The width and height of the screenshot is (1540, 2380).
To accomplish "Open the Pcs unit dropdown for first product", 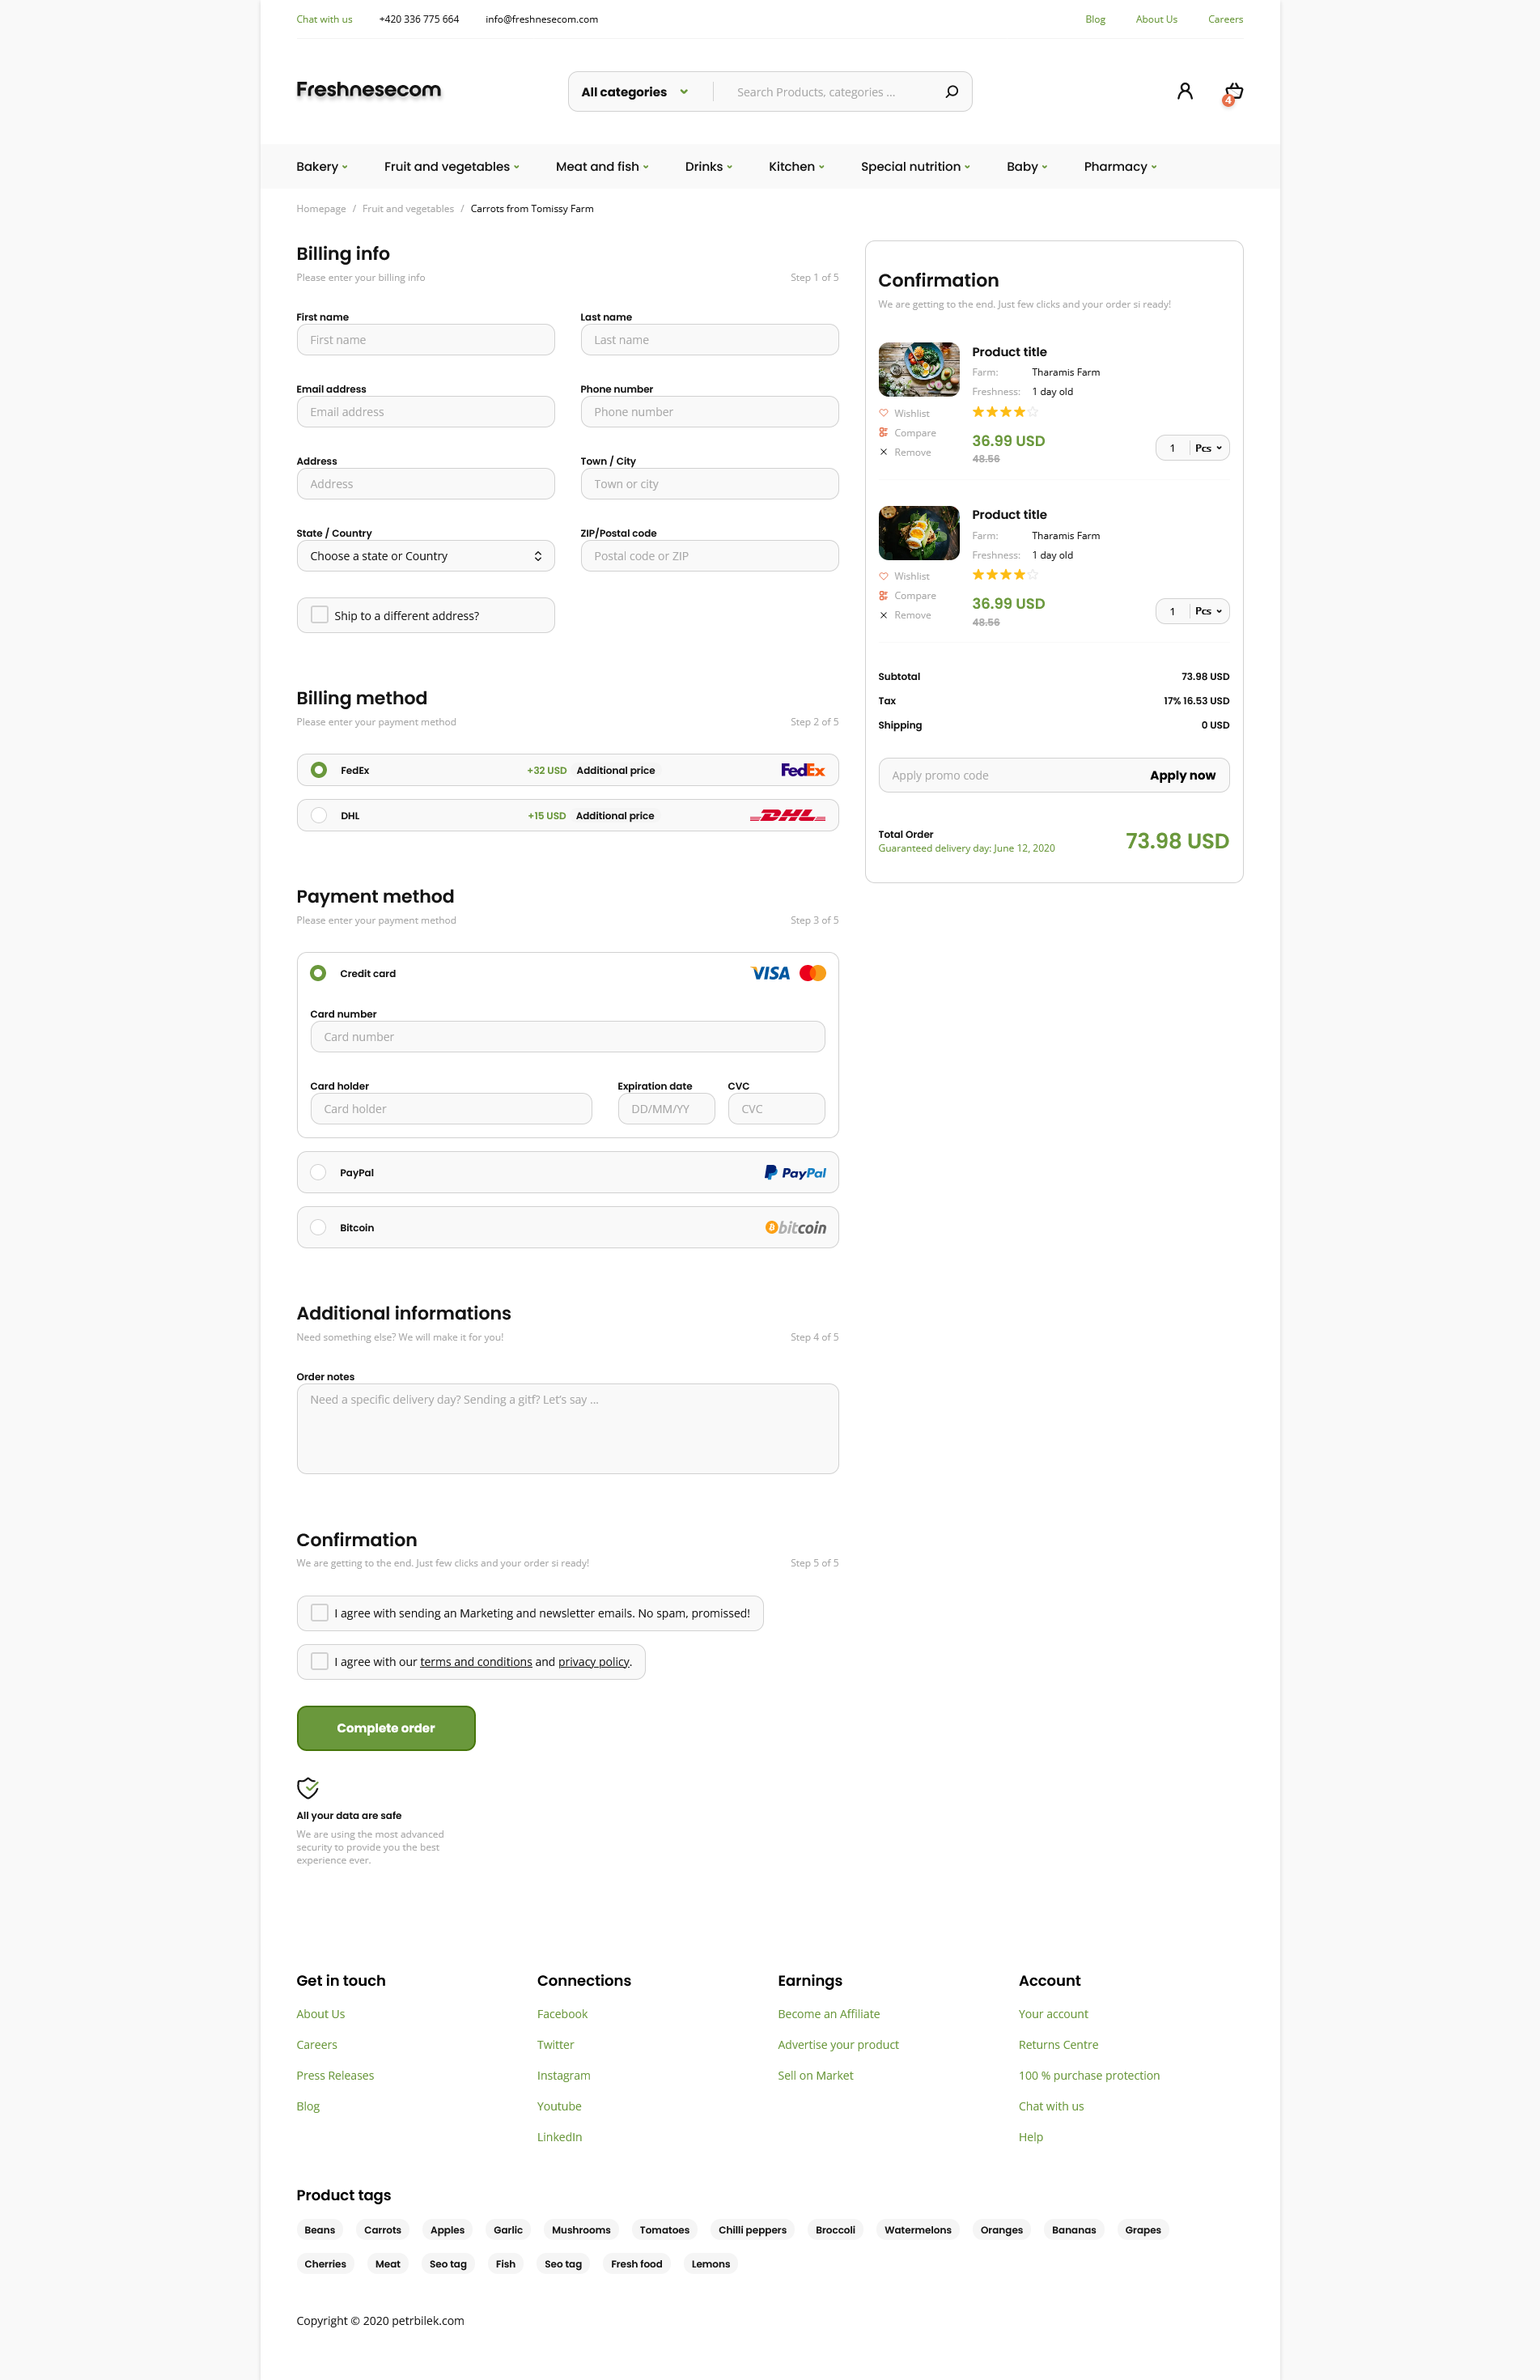I will 1208,448.
